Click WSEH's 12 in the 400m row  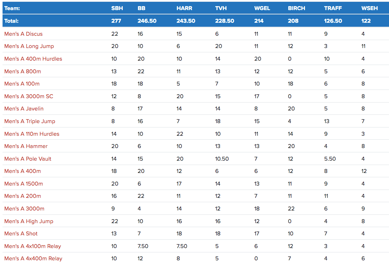364,171
